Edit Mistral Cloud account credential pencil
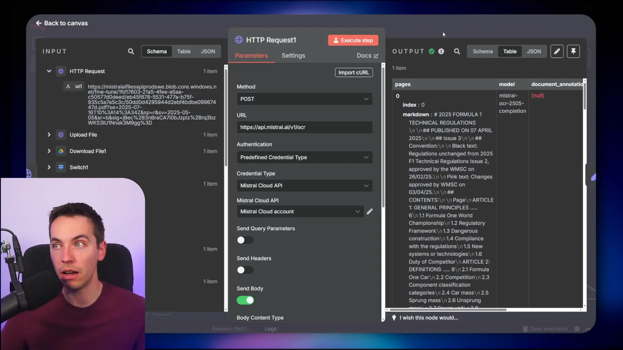The image size is (623, 350). 370,212
